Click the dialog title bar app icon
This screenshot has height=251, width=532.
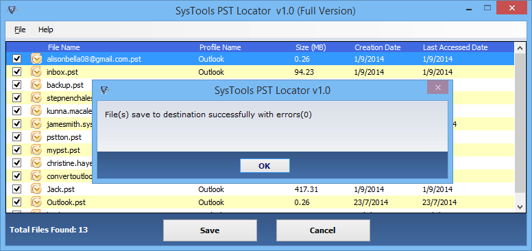104,91
